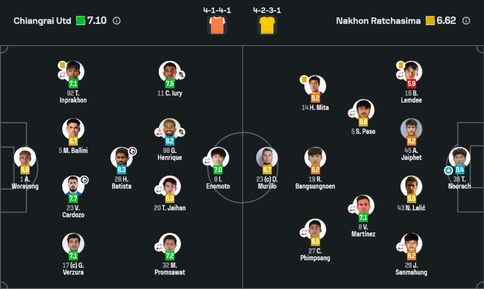
Task: Open the Nakhon Ratchasima team name link
Action: coord(378,21)
